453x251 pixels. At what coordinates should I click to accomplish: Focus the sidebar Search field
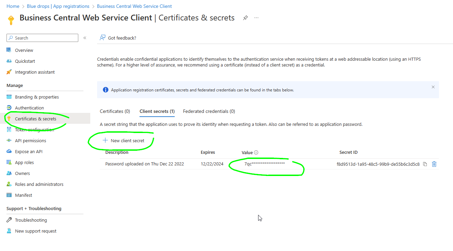click(42, 38)
